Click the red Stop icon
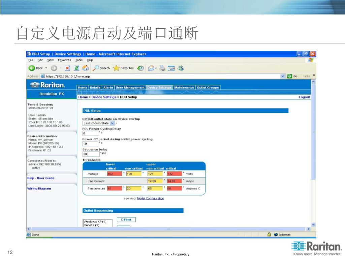 67,68
